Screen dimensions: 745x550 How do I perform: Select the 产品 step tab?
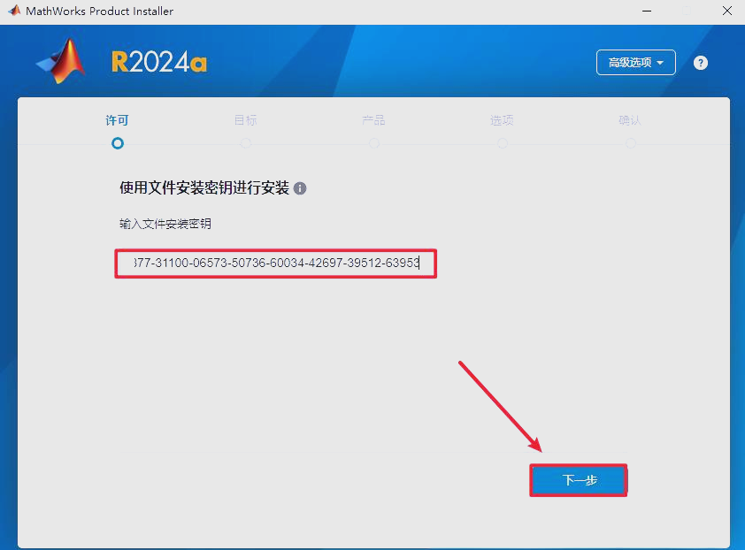coord(373,120)
